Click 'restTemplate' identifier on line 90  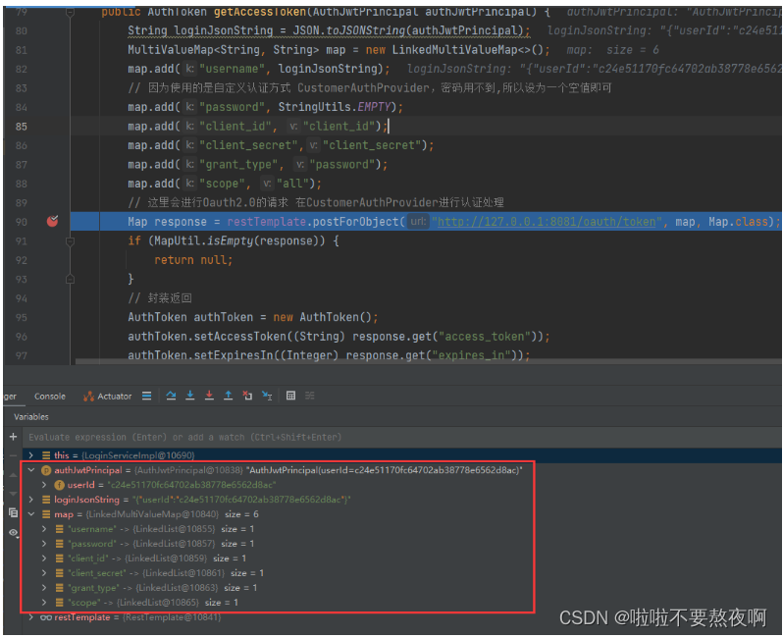point(266,221)
